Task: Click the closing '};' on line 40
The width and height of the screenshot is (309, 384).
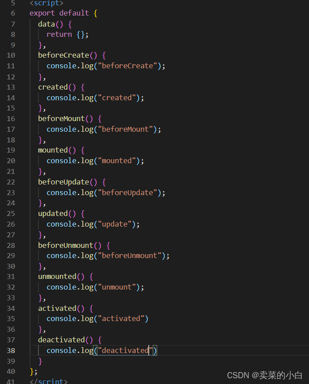Action: coord(34,372)
